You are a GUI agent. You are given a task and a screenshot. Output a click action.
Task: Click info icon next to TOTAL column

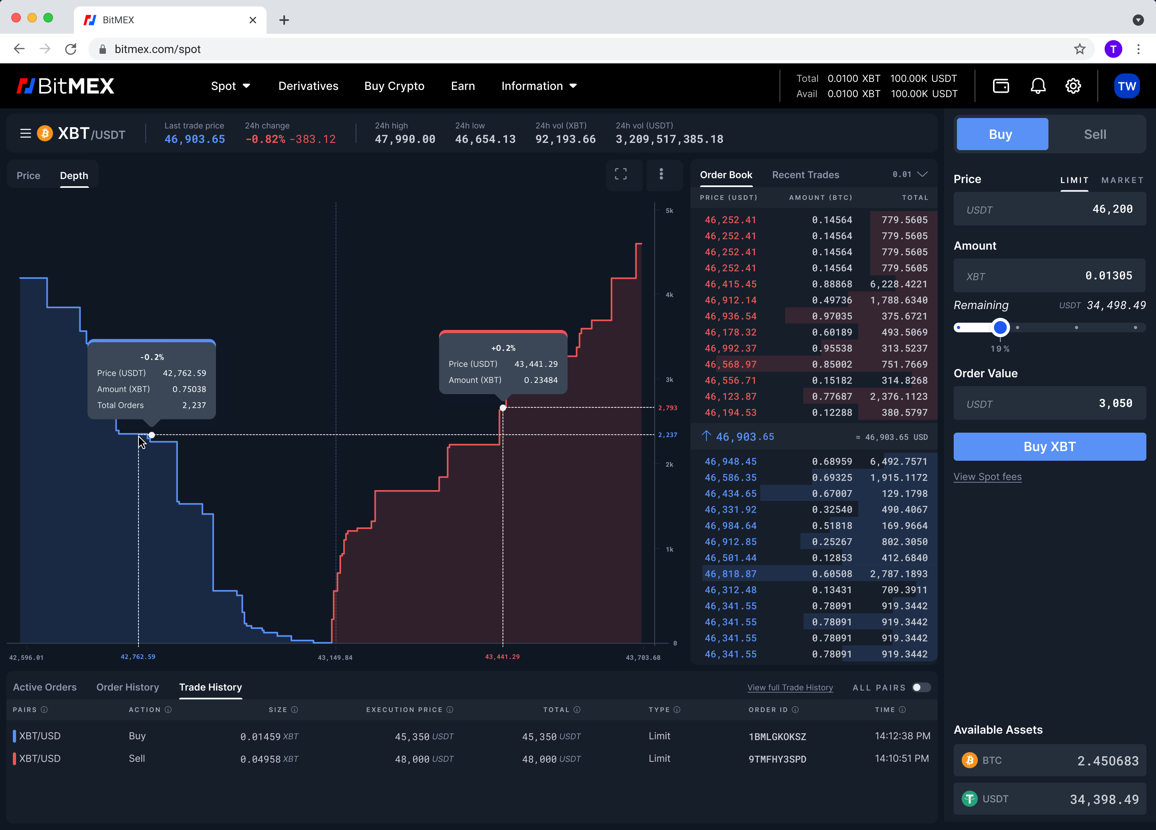[x=577, y=710]
